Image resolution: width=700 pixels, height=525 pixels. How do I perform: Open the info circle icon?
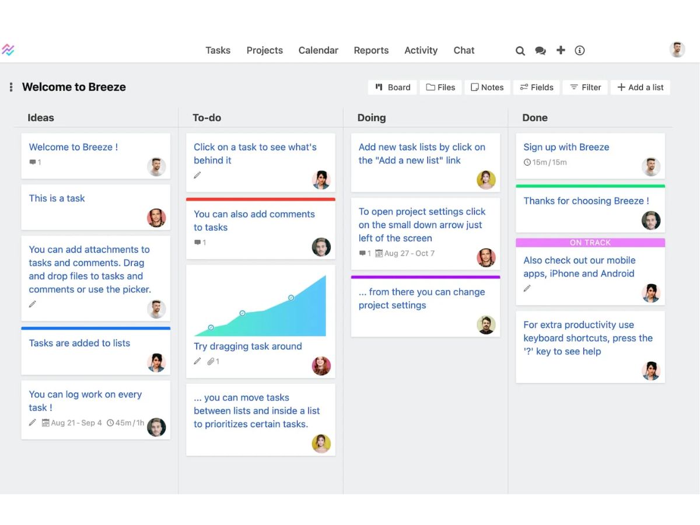(580, 51)
